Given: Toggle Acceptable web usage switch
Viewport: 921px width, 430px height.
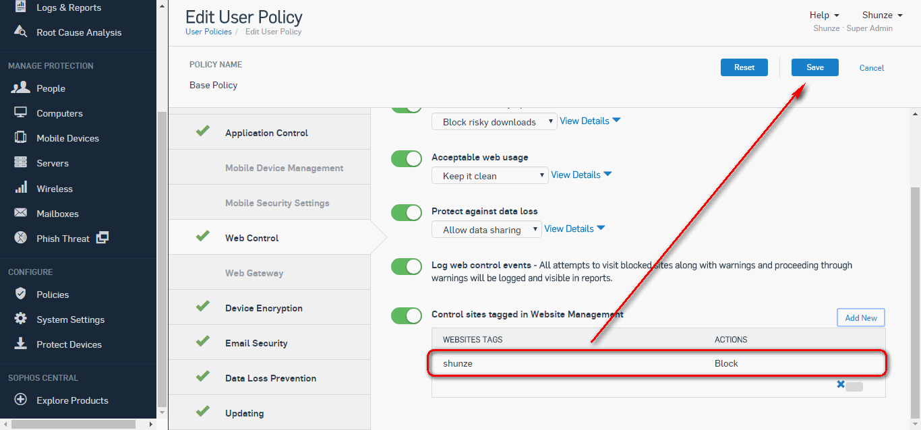Looking at the screenshot, I should point(407,158).
